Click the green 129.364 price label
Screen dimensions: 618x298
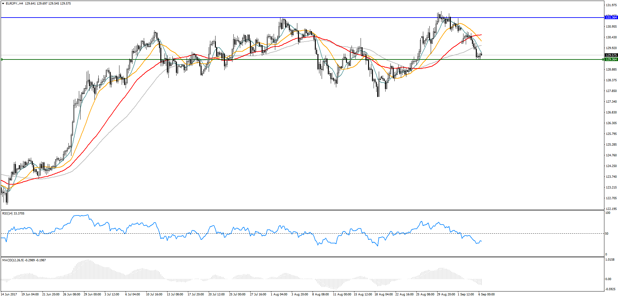coord(611,59)
